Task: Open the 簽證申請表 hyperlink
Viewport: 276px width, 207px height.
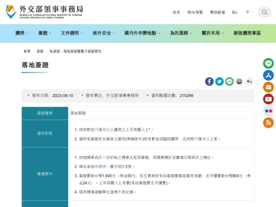Action: 97,167
